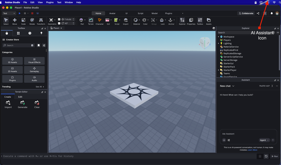Activate the Rotate tool

[x=32, y=21]
